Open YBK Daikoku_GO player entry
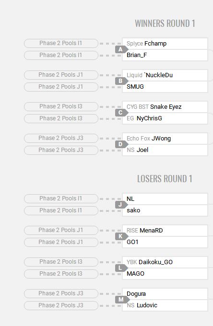The height and width of the screenshot is (326, 213). click(165, 262)
